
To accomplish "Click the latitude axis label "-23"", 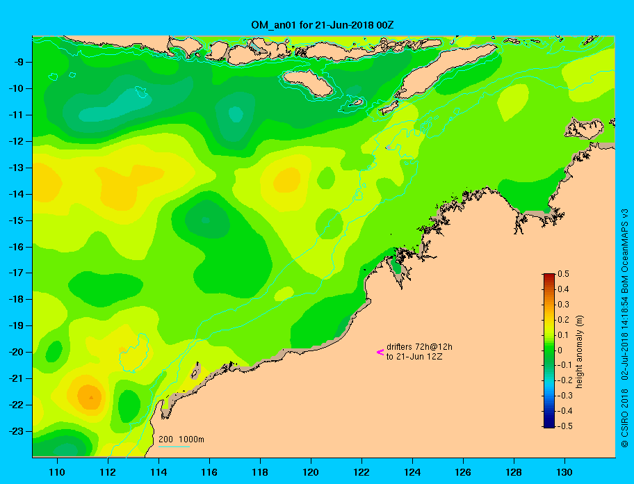I will pyautogui.click(x=16, y=431).
